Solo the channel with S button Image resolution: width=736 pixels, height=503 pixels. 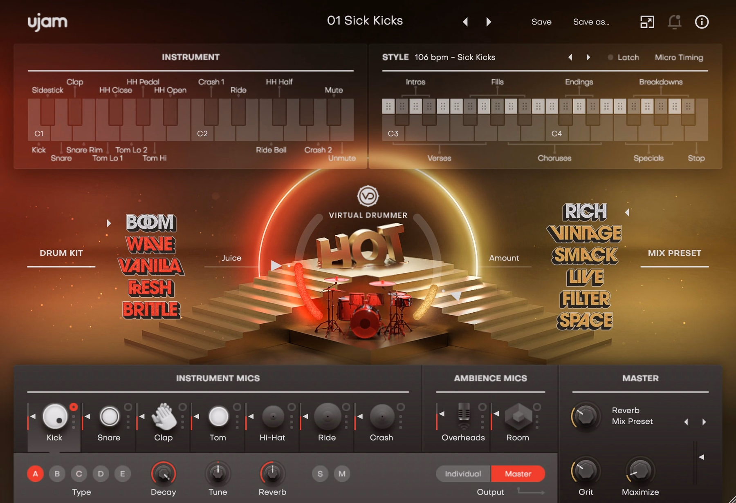pos(320,474)
